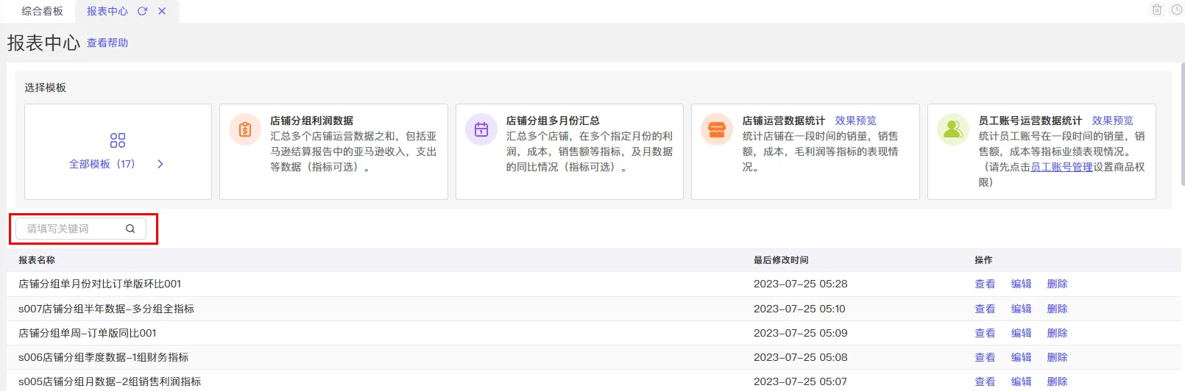Click the grid icon for all templates
The width and height of the screenshot is (1185, 391).
pyautogui.click(x=118, y=140)
